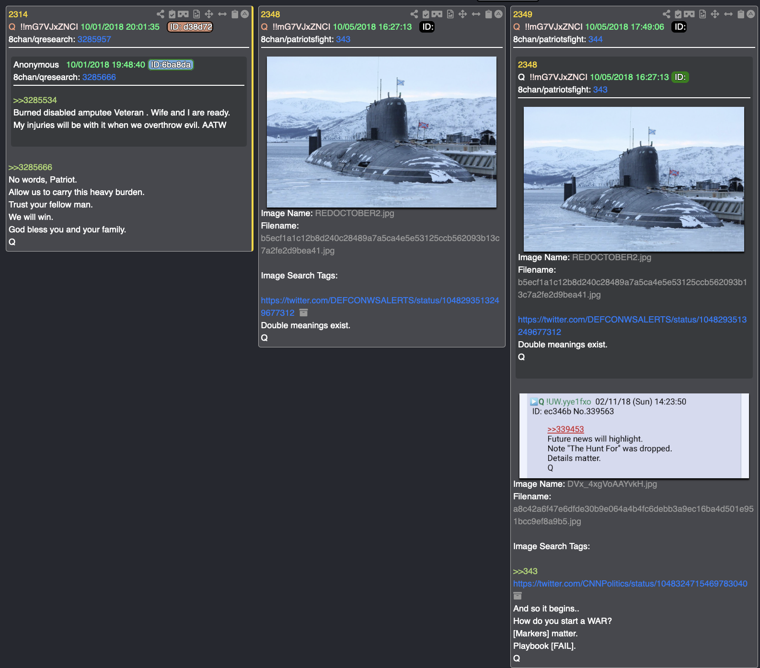Screen dimensions: 760x668
Task: Open patriotsfight link 343 in post 2348 card
Action: (x=343, y=39)
